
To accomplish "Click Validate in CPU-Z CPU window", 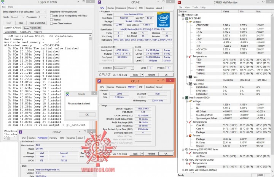I will (x=151, y=75).
